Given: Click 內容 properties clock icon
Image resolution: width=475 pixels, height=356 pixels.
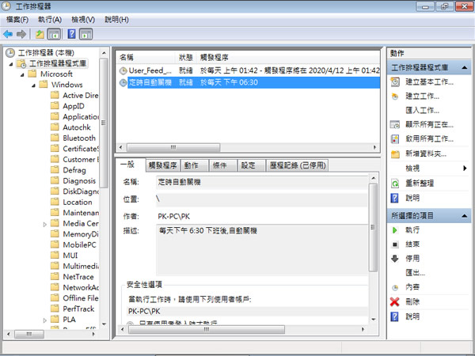Looking at the screenshot, I should pos(395,288).
